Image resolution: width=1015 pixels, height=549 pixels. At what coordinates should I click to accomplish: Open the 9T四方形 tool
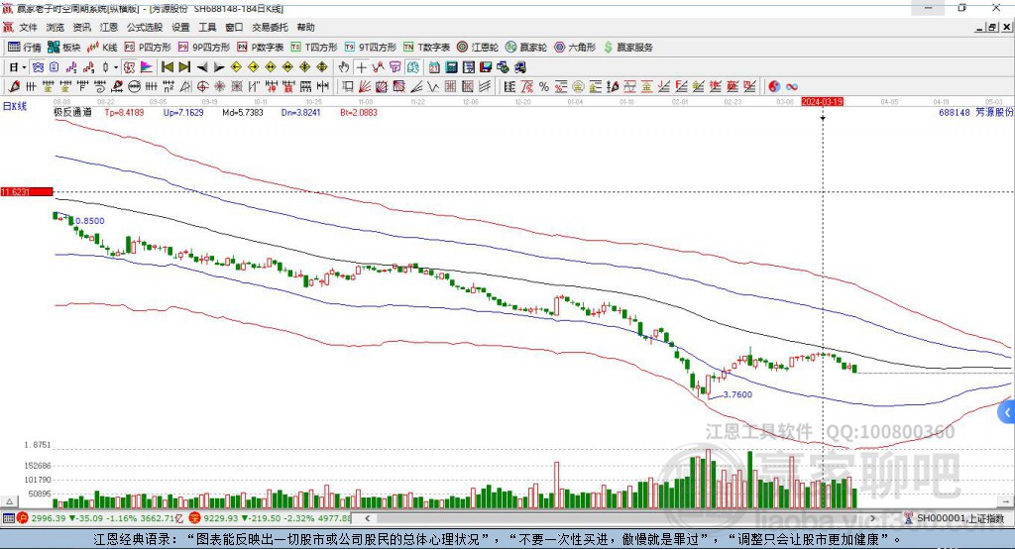[370, 48]
